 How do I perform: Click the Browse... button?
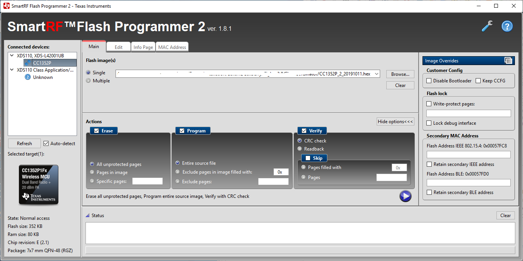point(400,74)
